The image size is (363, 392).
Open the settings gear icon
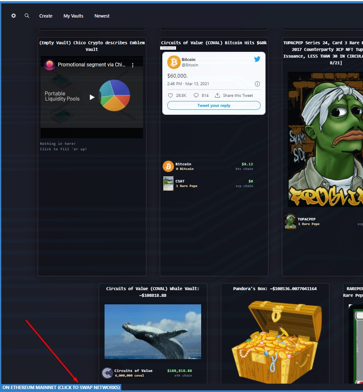(13, 16)
